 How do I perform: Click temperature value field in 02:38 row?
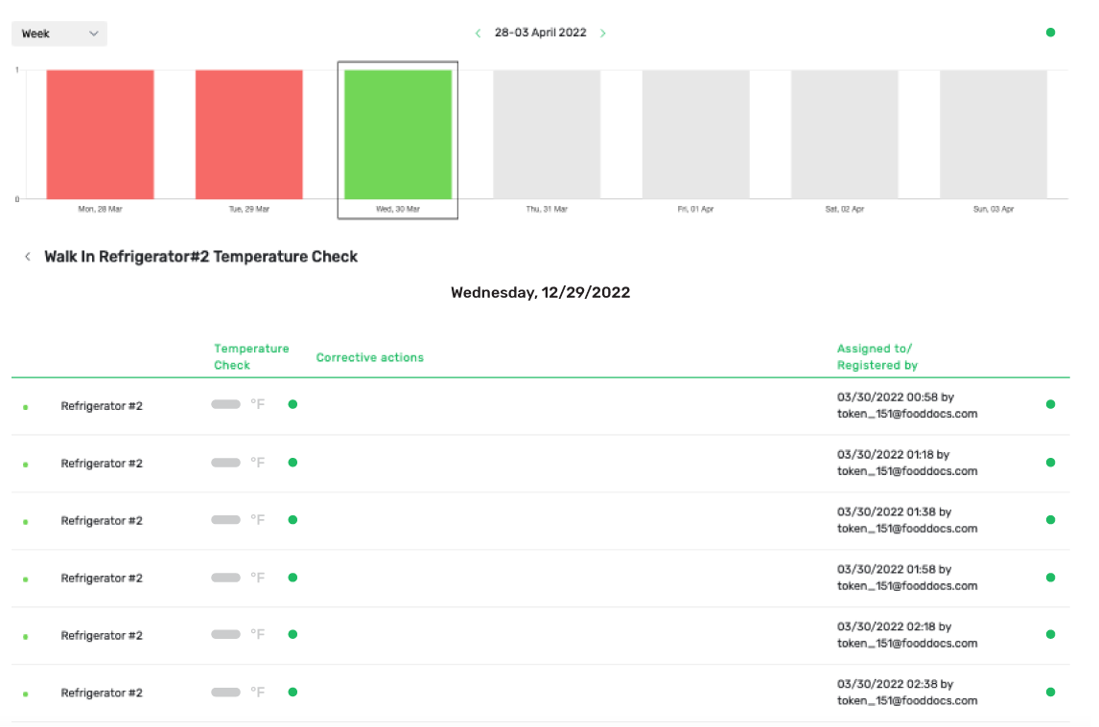[x=225, y=692]
